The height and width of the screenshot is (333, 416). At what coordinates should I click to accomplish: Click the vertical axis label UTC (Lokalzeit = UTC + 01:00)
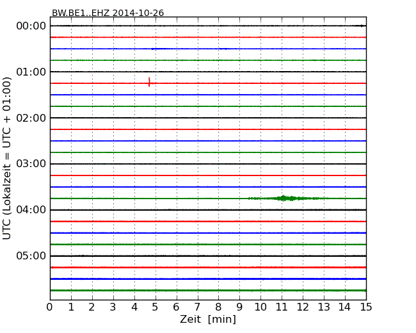7,158
